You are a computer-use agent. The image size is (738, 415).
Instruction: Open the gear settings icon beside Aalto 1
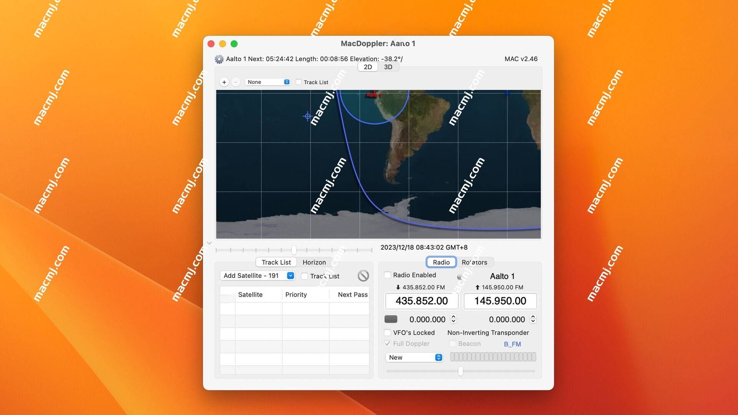pyautogui.click(x=219, y=59)
